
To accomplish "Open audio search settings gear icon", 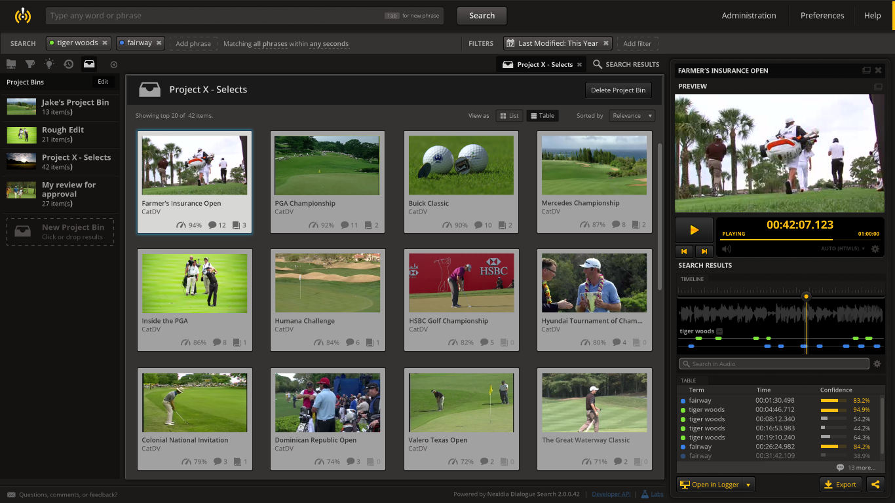I will click(877, 363).
